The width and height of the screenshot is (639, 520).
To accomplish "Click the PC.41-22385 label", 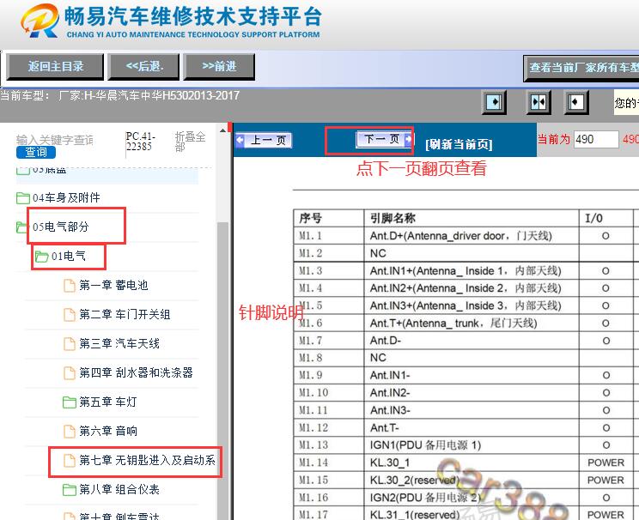I will tap(141, 142).
